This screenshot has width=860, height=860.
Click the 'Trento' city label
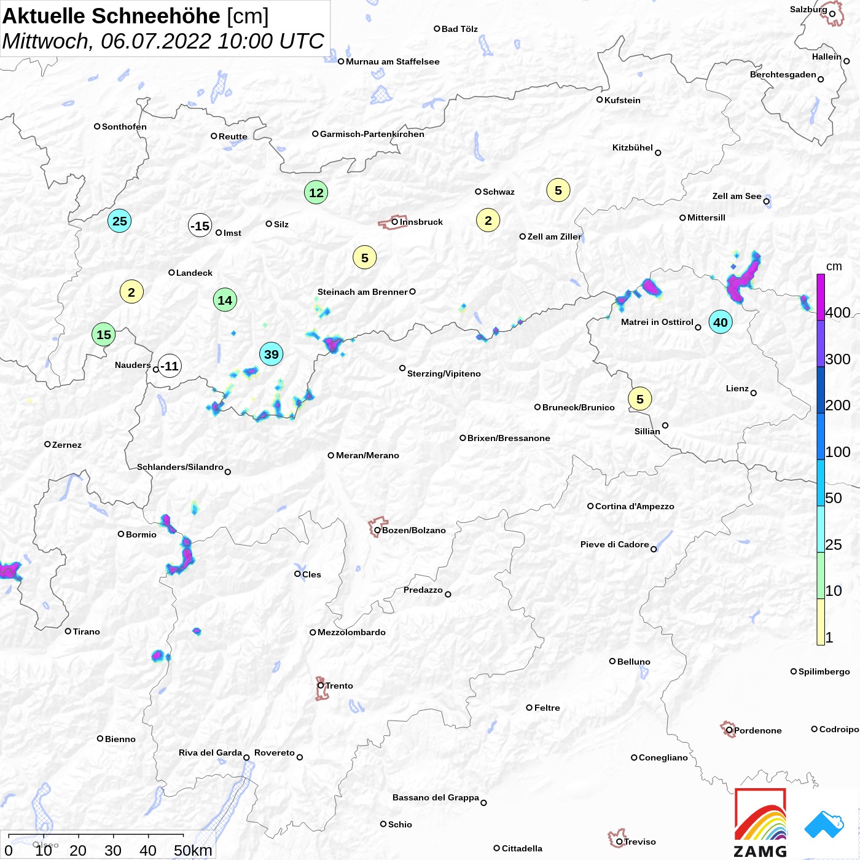point(339,686)
